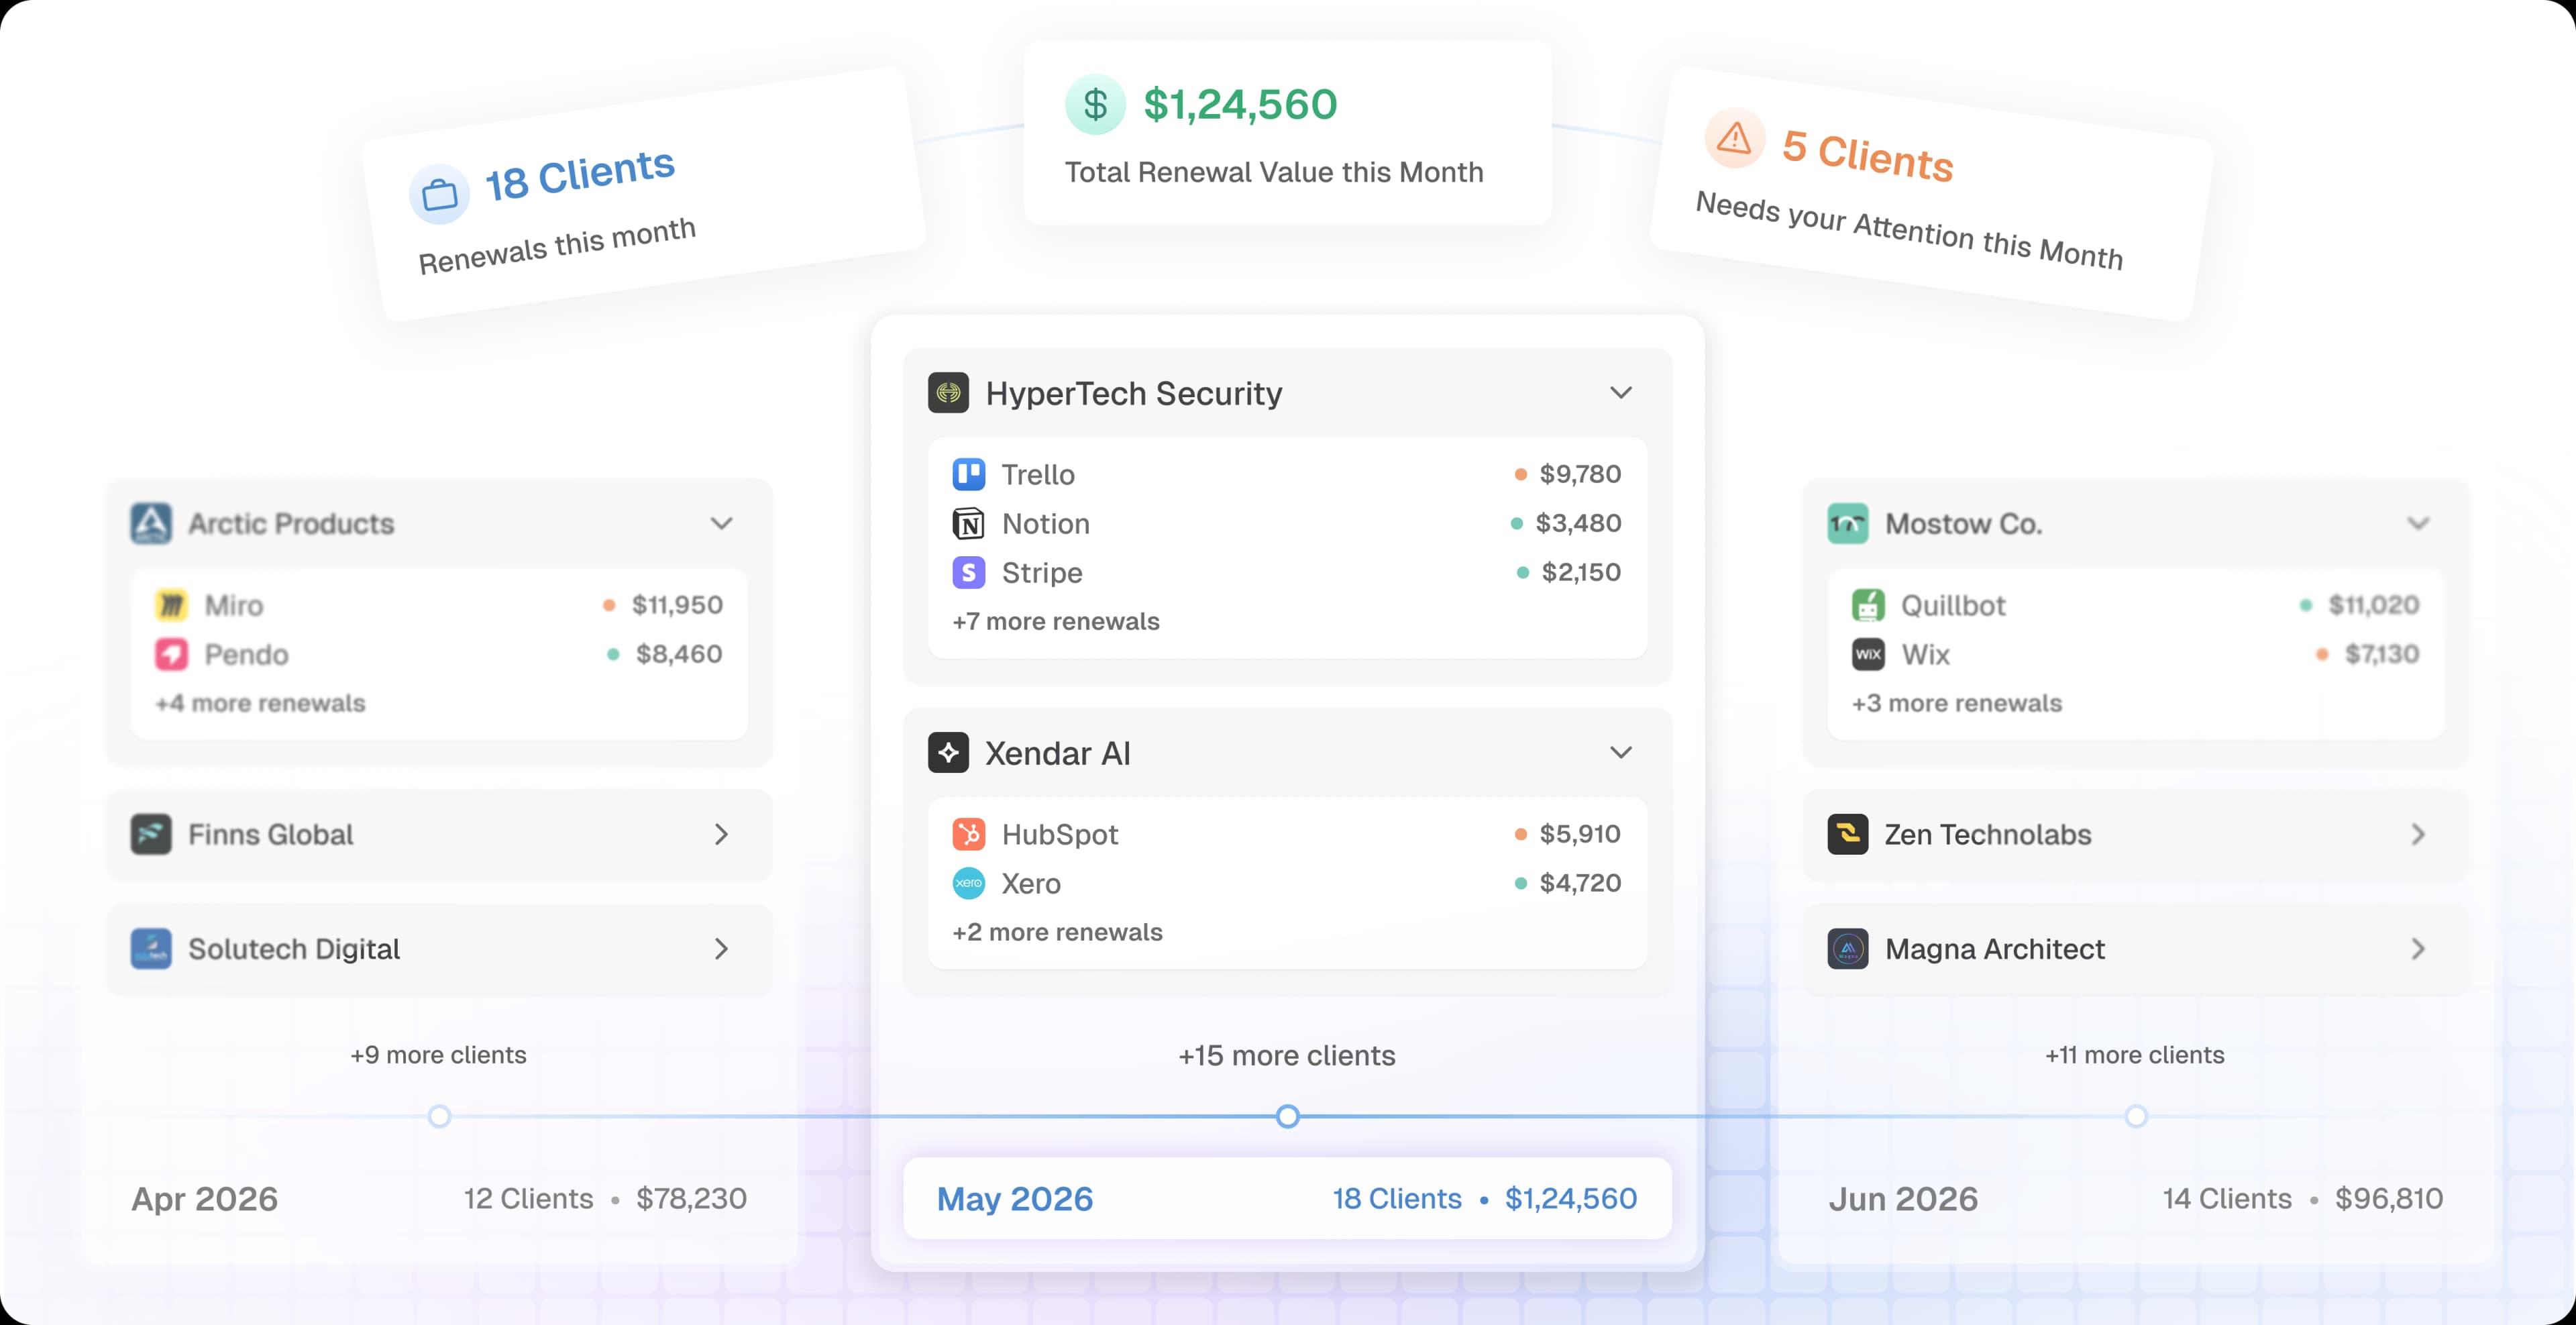Click the Mostow Co. logo icon
2576x1325 pixels.
coord(1848,523)
